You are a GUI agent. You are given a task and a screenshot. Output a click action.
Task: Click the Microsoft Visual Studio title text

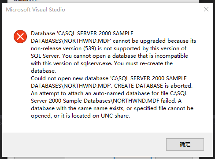click(x=35, y=10)
